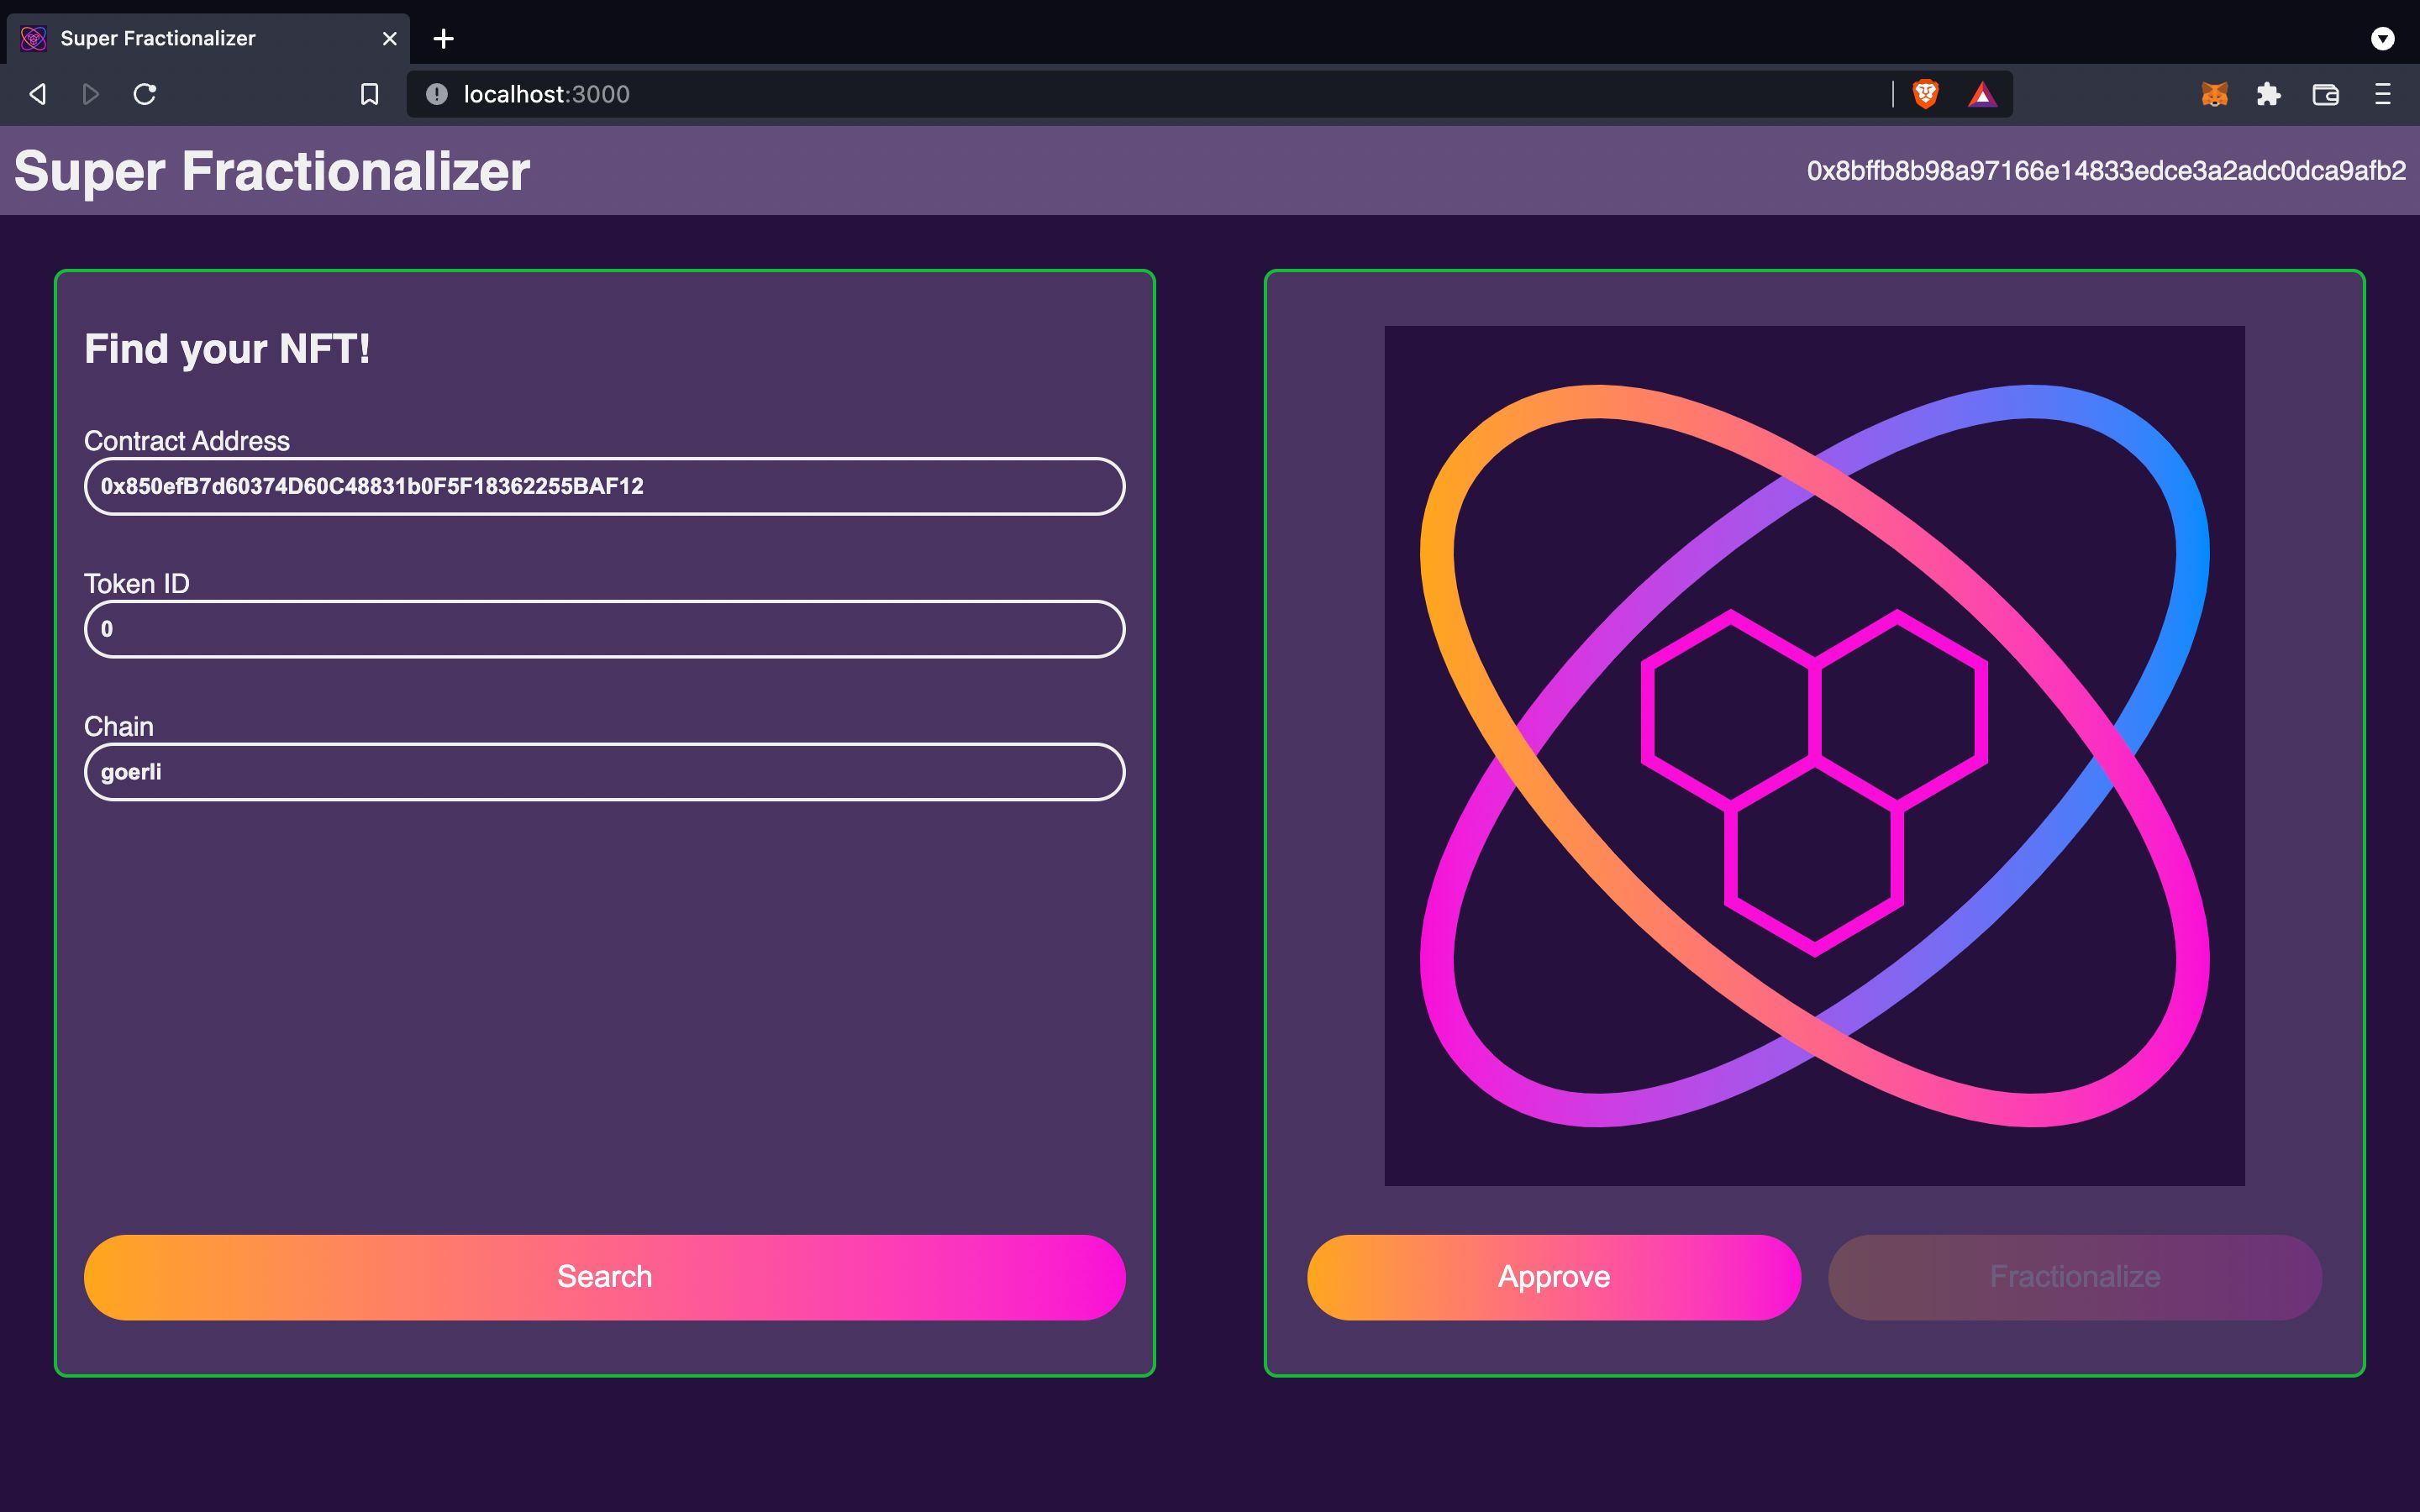Image resolution: width=2420 pixels, height=1512 pixels.
Task: Click the Chain label
Action: tap(119, 726)
